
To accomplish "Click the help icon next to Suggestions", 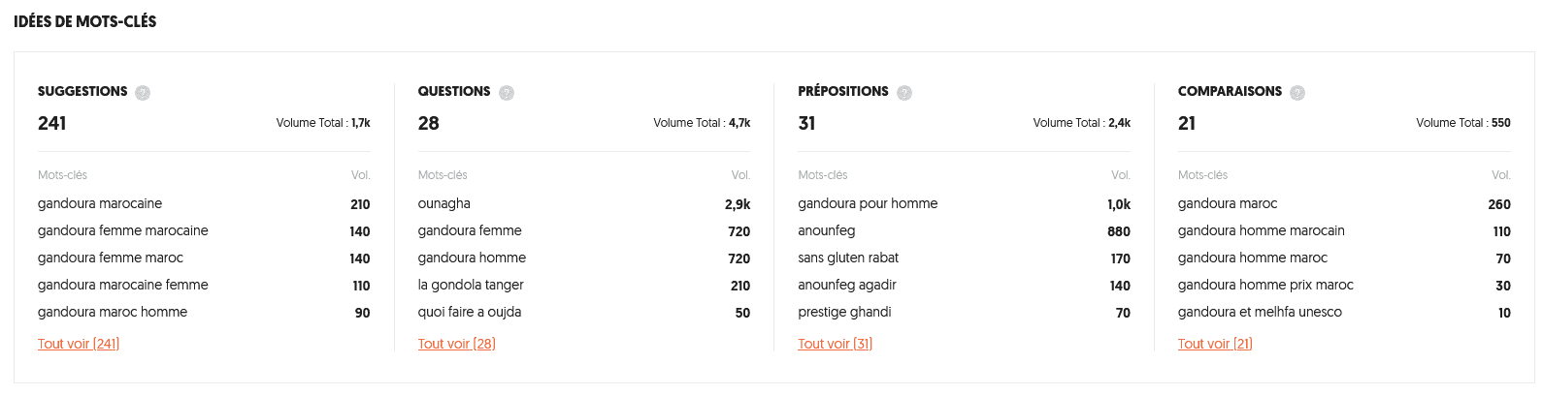I will pos(143,93).
